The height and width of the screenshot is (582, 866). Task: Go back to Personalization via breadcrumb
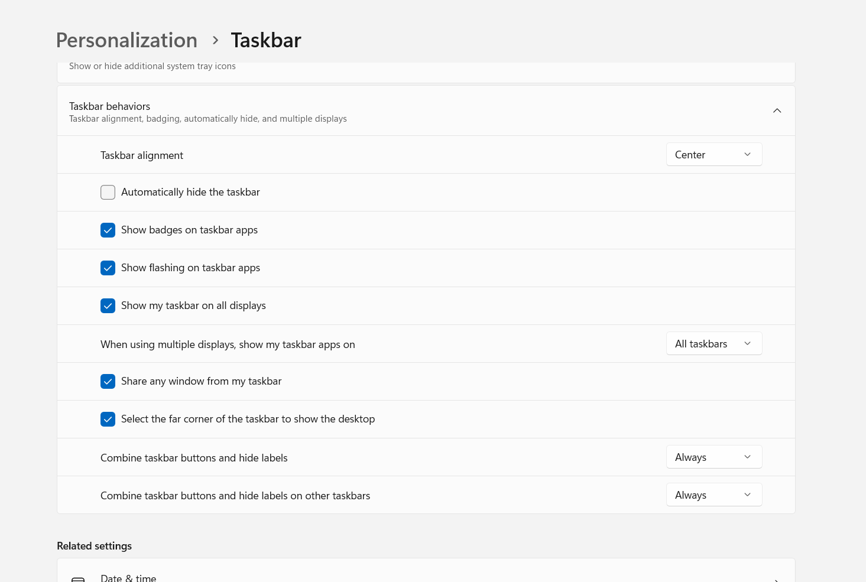click(x=127, y=40)
